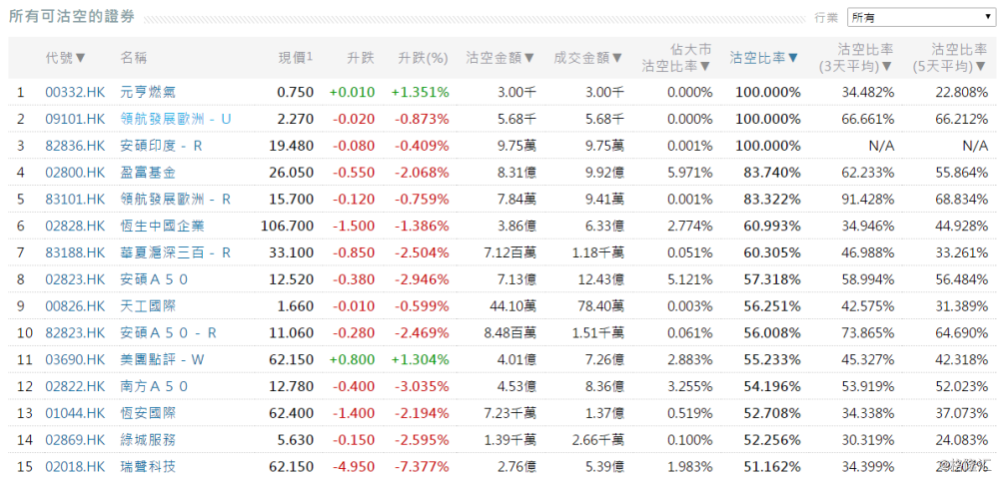This screenshot has height=479, width=999.
Task: Open stock code 02822.HK
Action: tap(75, 386)
